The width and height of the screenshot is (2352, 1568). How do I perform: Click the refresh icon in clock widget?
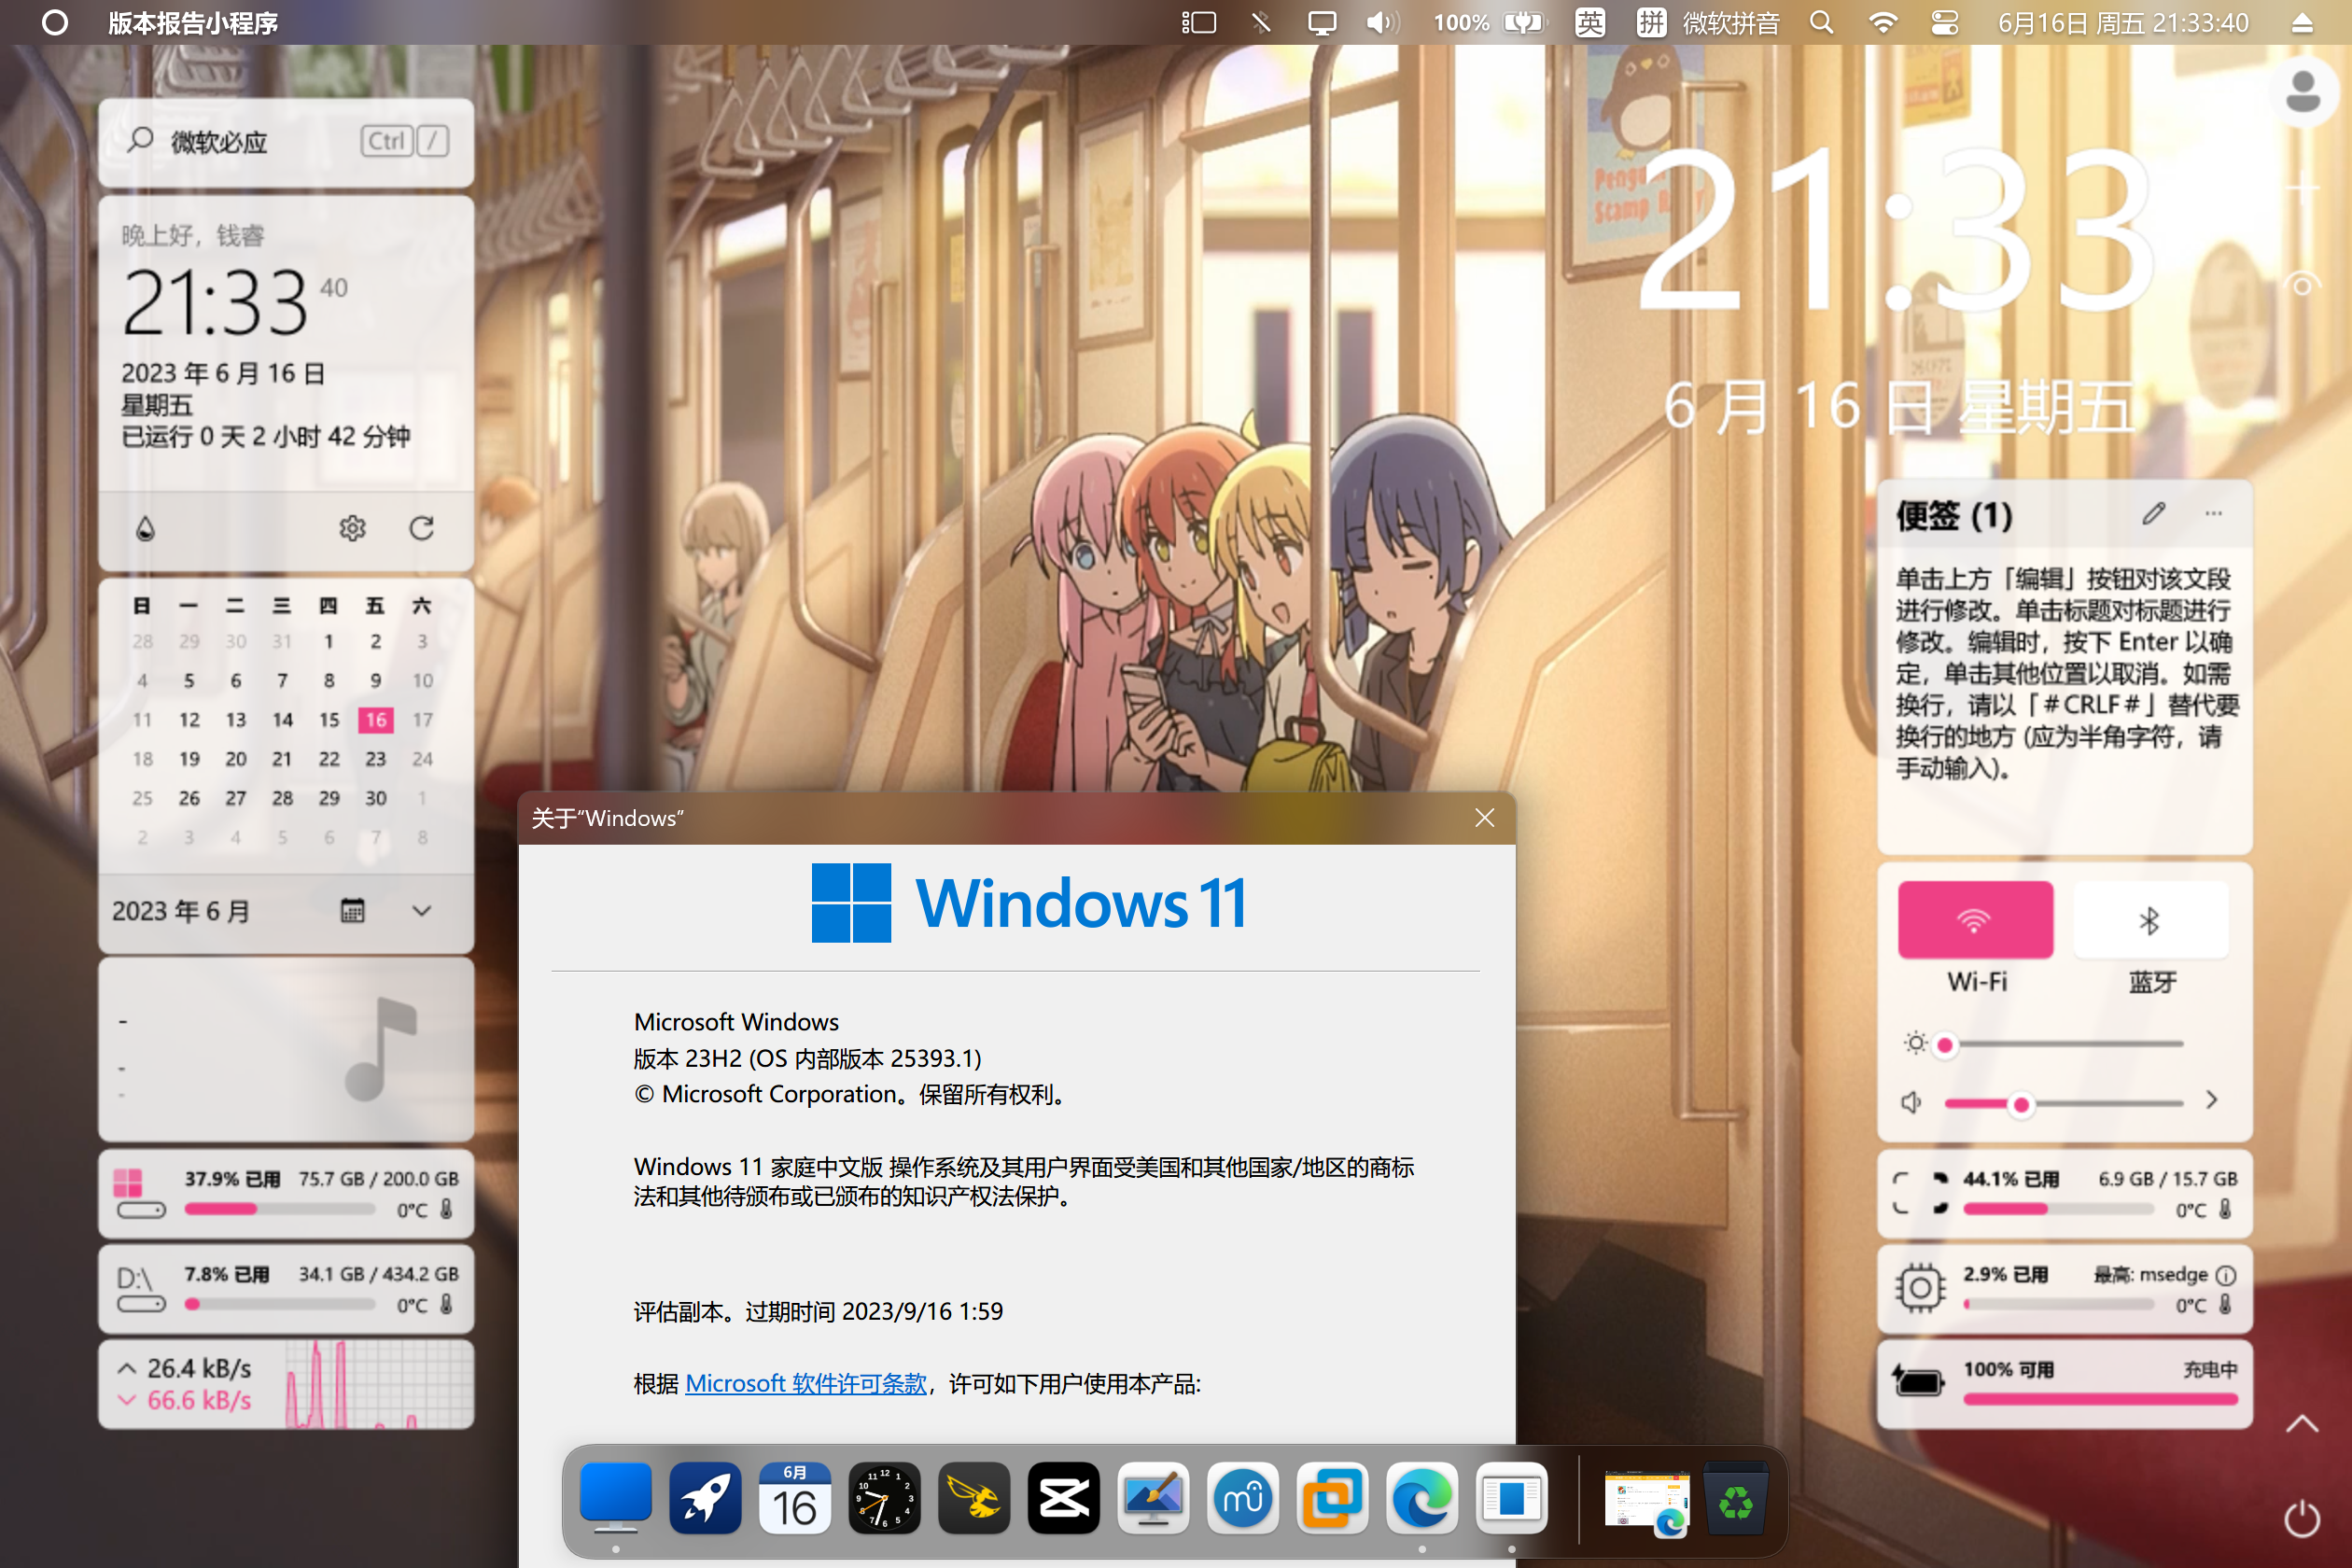(422, 528)
